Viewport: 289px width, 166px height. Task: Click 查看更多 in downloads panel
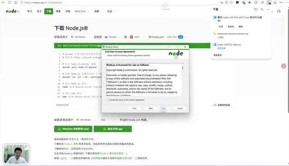[217, 55]
